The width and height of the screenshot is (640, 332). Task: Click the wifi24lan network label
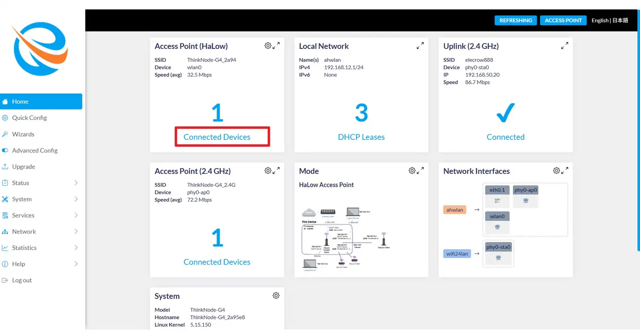tap(457, 253)
